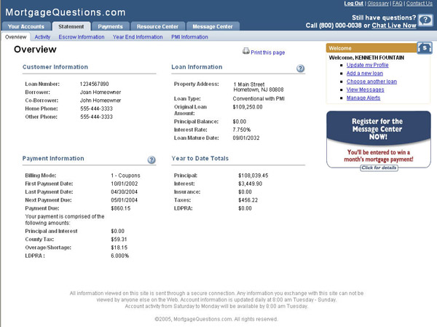Screen dimensions: 437x327
Task: Open the Resource Center tab
Action: 157,26
